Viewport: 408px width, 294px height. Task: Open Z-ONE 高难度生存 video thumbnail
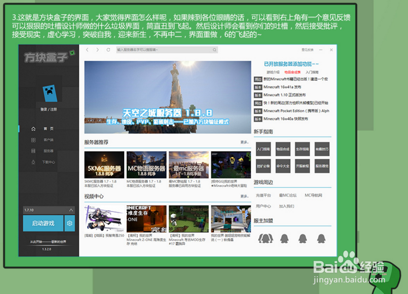[146, 219]
